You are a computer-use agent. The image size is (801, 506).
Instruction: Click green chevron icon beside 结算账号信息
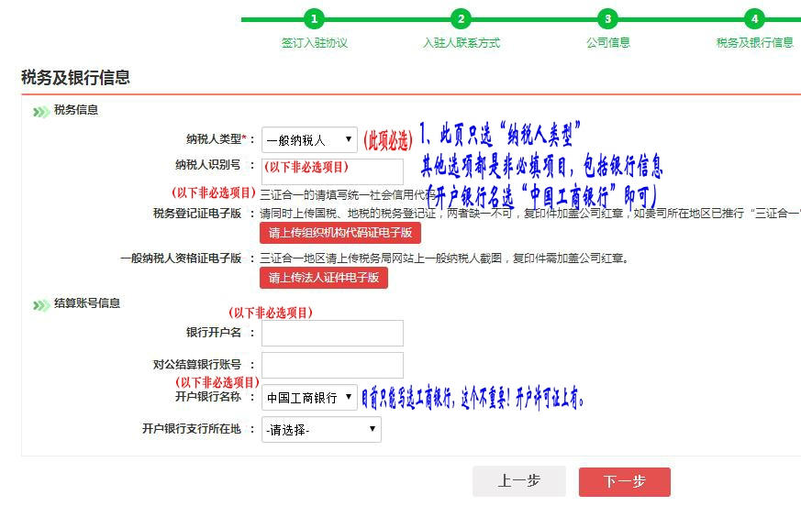(x=40, y=304)
